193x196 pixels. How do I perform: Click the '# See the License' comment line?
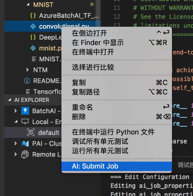point(163,17)
